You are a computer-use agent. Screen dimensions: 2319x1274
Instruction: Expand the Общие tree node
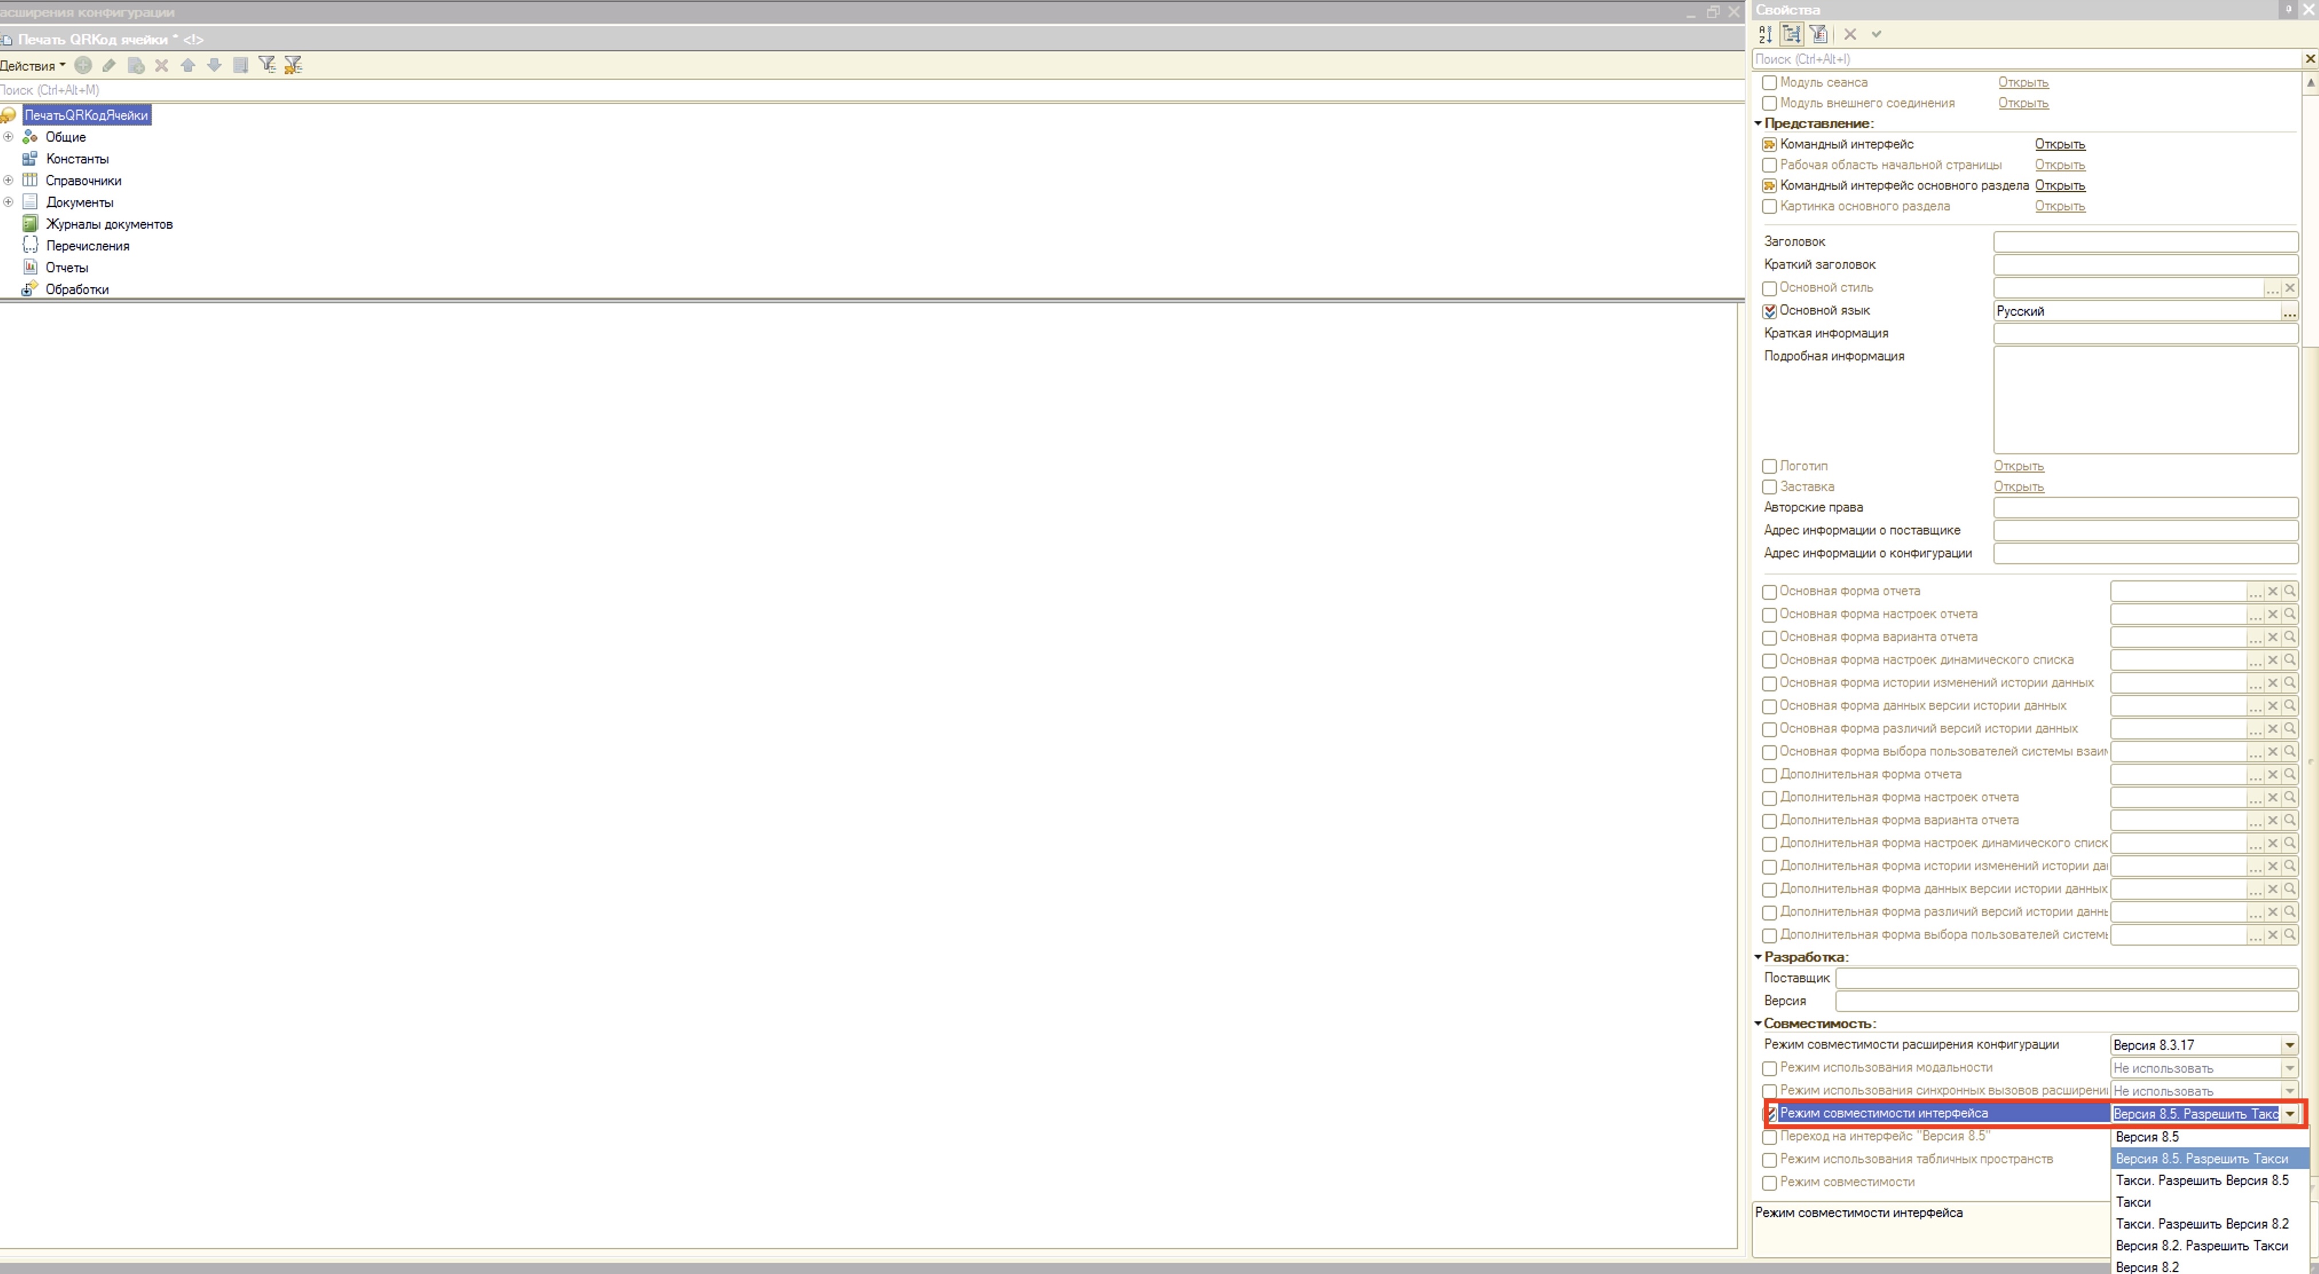click(8, 137)
